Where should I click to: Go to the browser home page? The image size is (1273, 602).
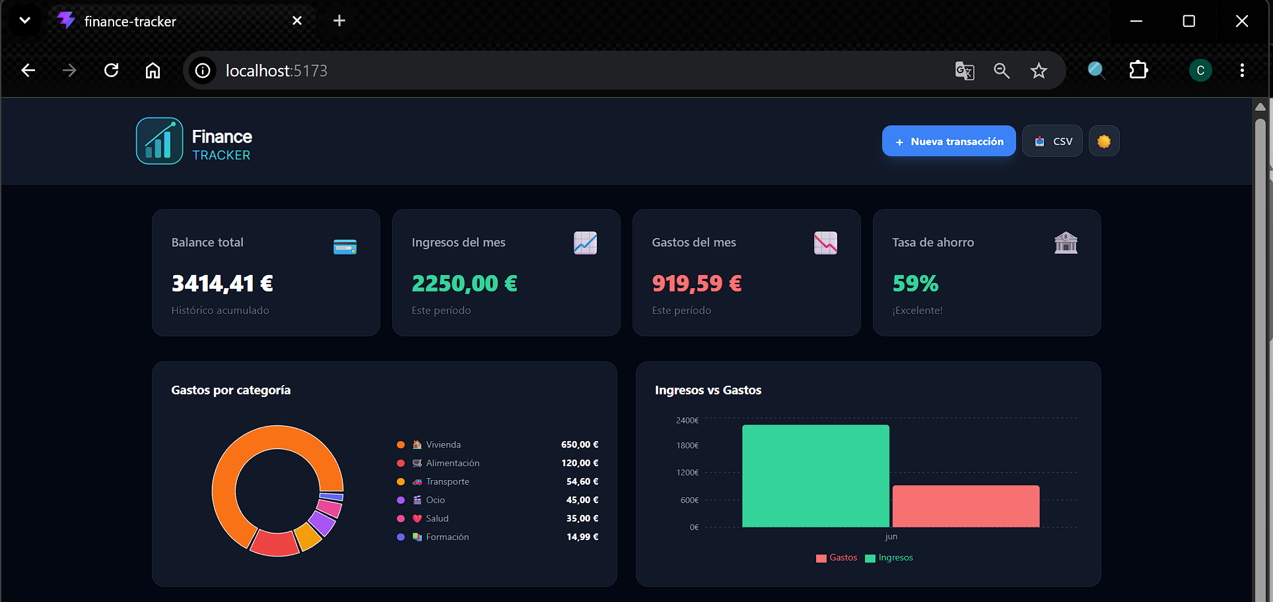click(153, 71)
